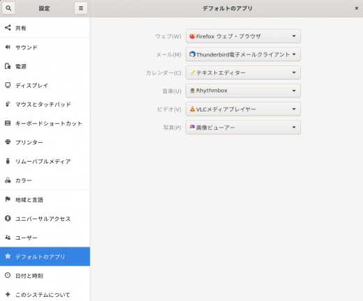Image resolution: width=363 pixels, height=301 pixels.
Task: Expand the ビデオ VLC media player dropdown
Action: click(x=243, y=109)
